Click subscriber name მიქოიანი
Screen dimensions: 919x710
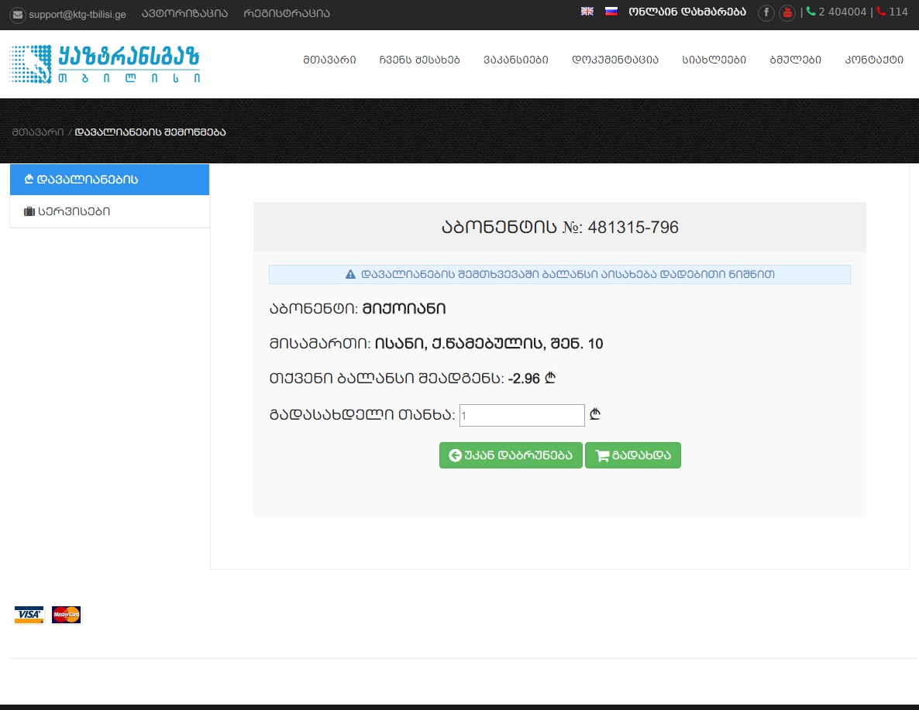point(404,309)
